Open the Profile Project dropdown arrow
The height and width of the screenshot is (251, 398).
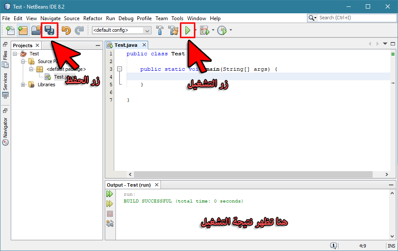tap(231, 30)
